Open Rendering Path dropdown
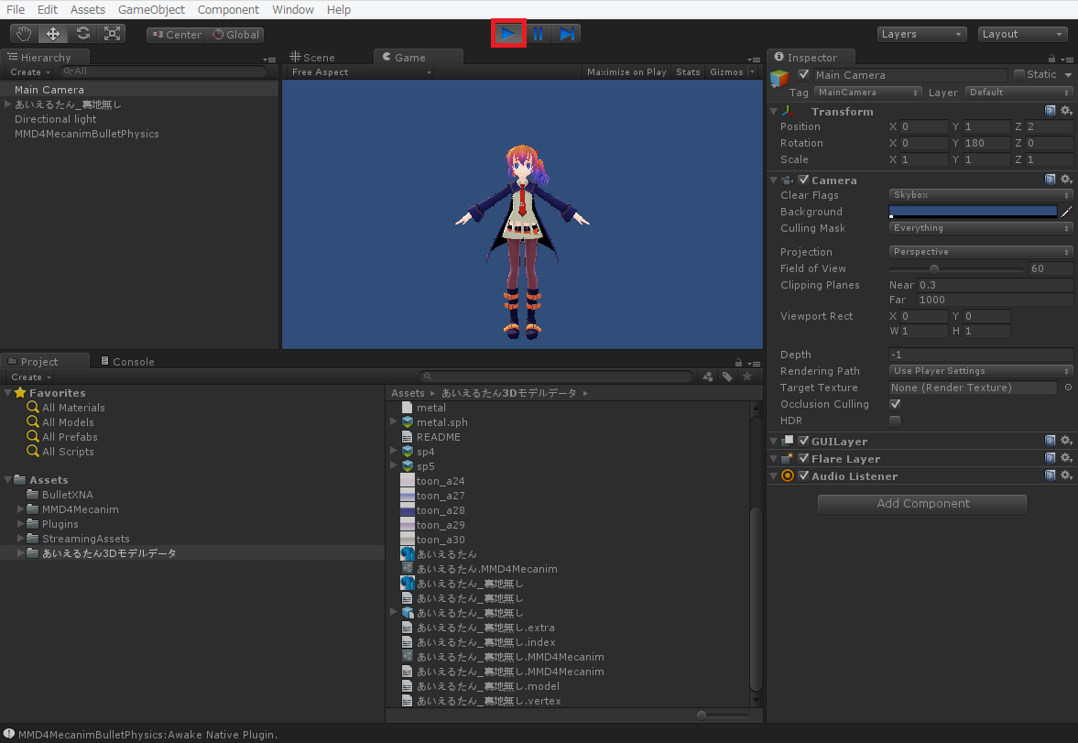1078x743 pixels. coord(980,371)
